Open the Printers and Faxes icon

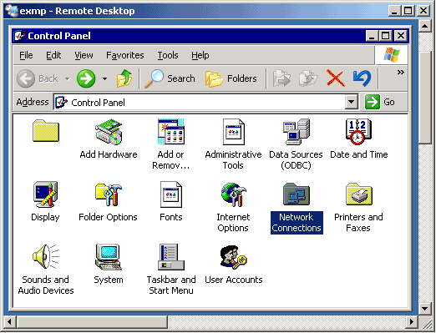point(358,194)
